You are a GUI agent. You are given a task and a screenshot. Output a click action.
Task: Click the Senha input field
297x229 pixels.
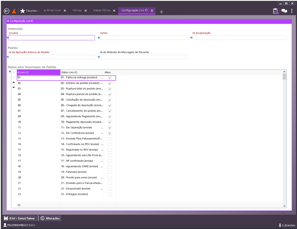pos(143,38)
